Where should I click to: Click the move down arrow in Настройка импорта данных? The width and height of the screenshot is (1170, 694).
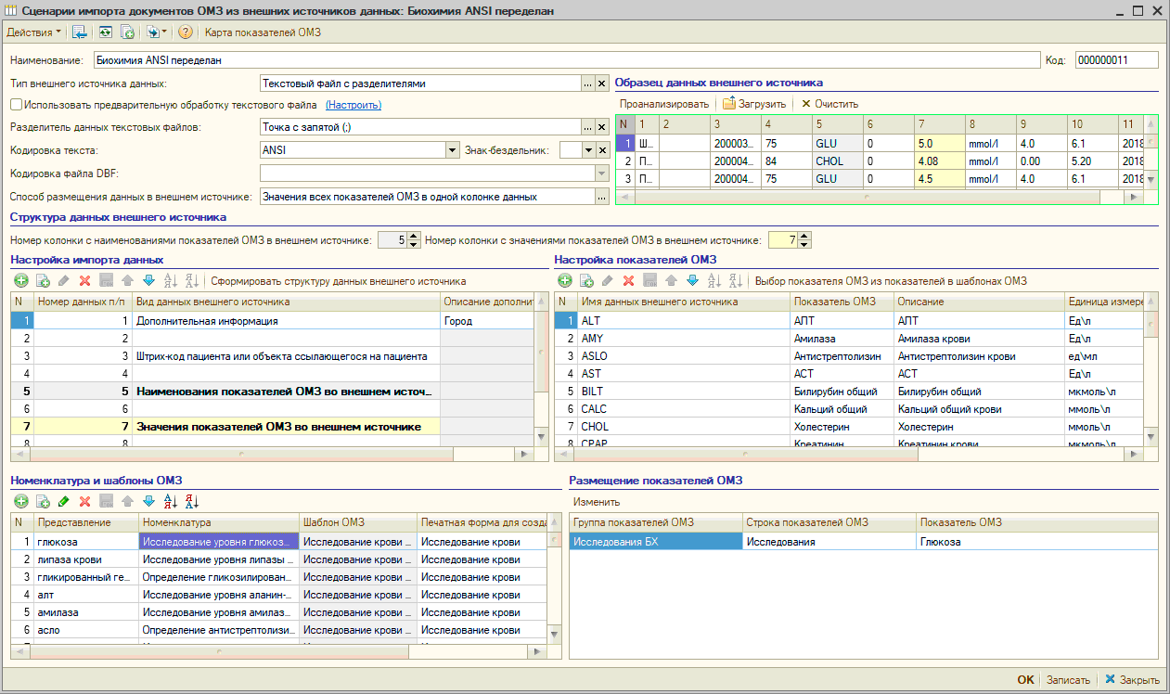[148, 281]
